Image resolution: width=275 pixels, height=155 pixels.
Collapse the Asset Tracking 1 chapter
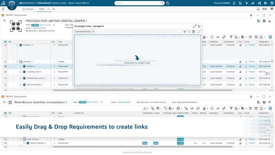(x=21, y=139)
